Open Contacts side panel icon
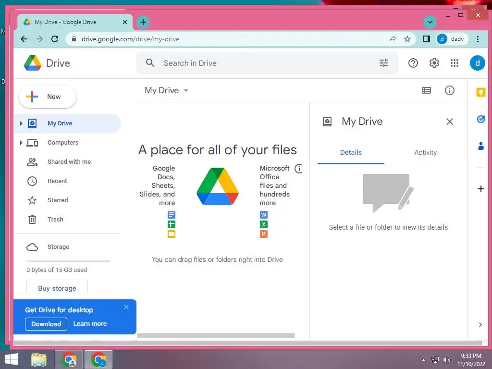The height and width of the screenshot is (369, 492). pyautogui.click(x=480, y=146)
